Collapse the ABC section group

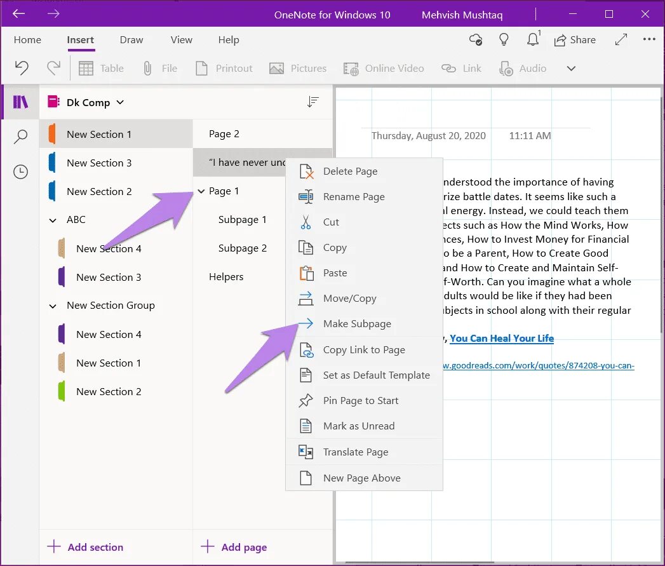(53, 220)
